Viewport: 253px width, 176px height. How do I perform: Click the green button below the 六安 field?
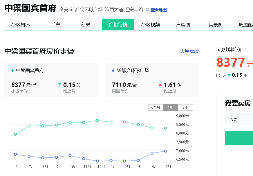pyautogui.click(x=239, y=138)
